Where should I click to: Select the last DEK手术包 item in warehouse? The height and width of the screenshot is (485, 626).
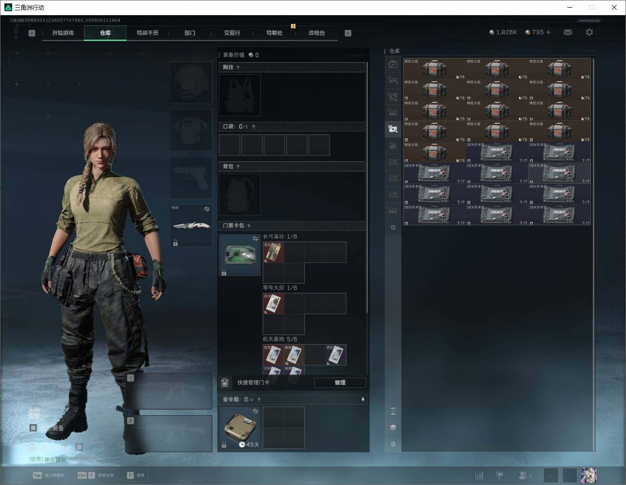click(x=560, y=215)
